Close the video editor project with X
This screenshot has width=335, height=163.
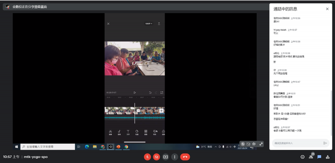click(108, 24)
